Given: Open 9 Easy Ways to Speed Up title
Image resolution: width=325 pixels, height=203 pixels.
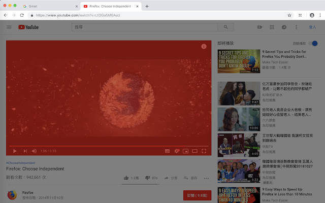Looking at the screenshot, I should tap(287, 192).
